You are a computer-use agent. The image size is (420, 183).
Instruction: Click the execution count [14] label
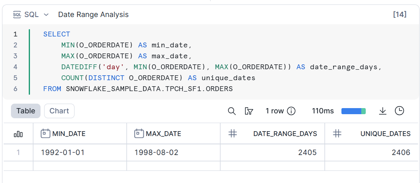click(x=399, y=15)
